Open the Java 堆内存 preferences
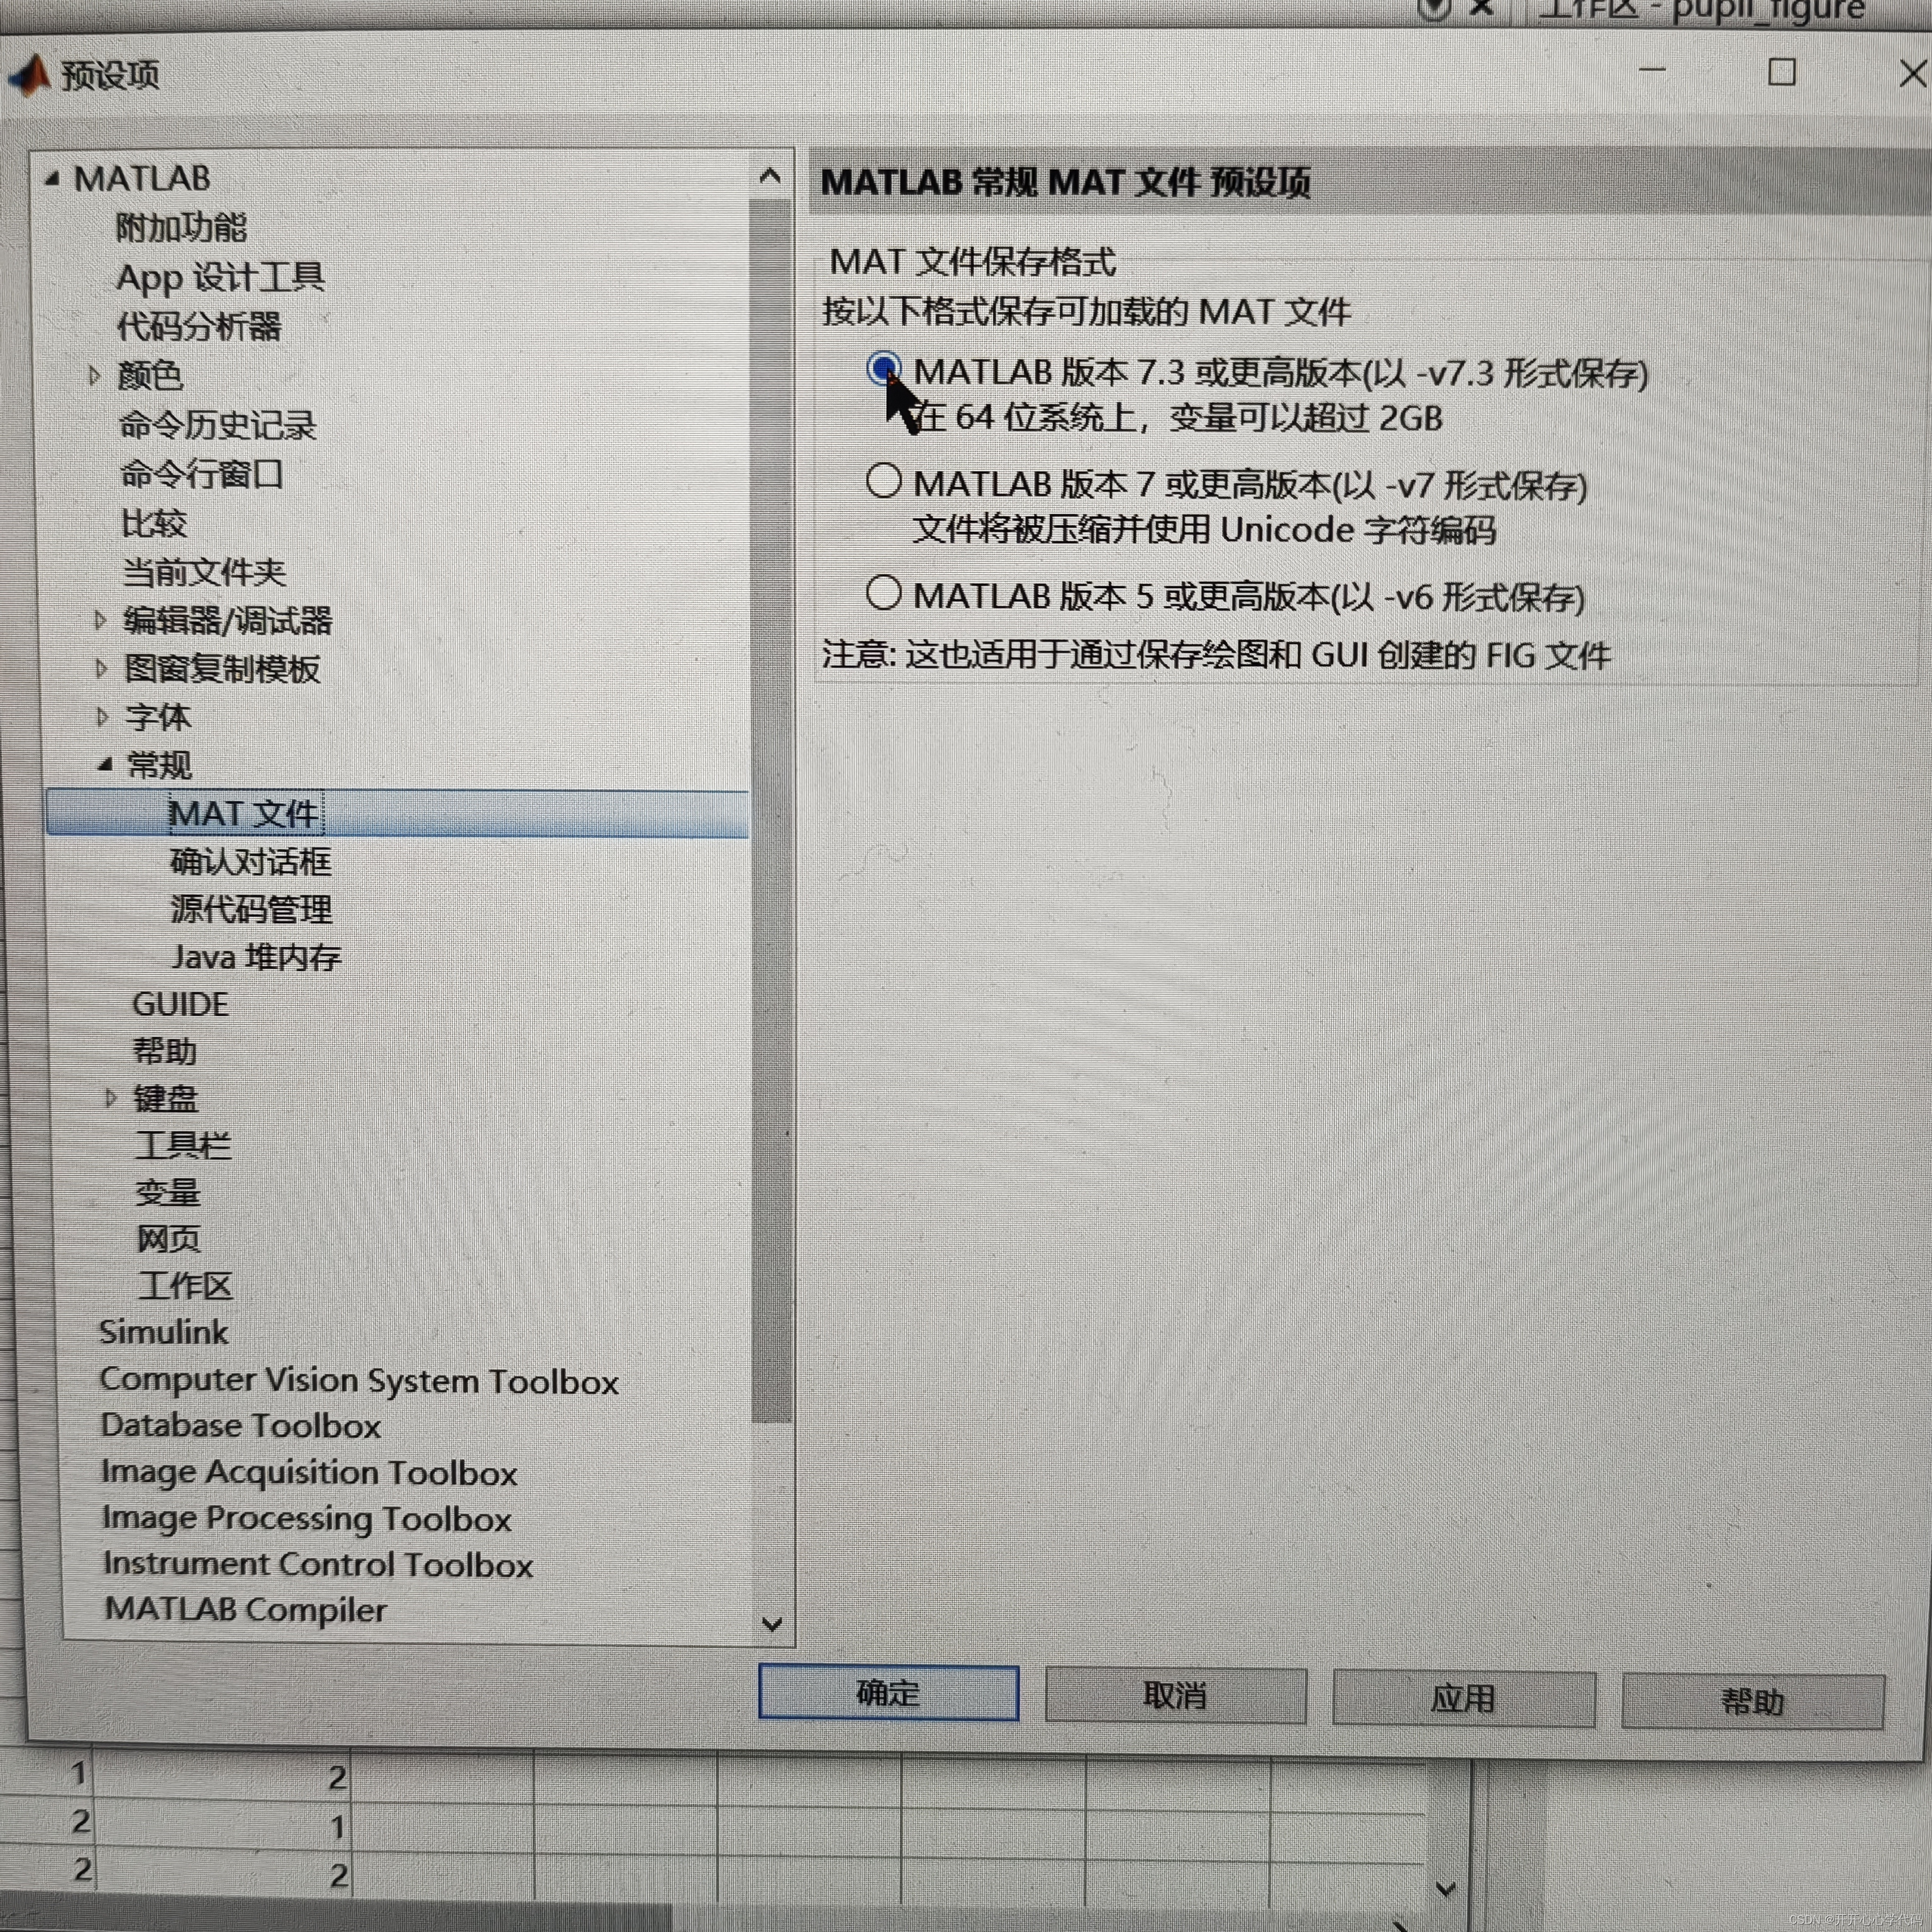This screenshot has width=1932, height=1932. (x=256, y=957)
